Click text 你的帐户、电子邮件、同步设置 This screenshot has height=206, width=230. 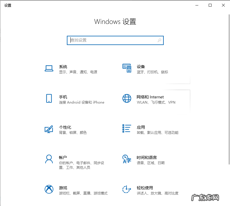82,165
